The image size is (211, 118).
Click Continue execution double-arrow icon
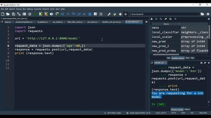[84, 14]
